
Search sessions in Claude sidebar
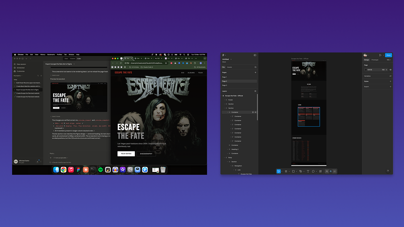[x=38, y=76]
